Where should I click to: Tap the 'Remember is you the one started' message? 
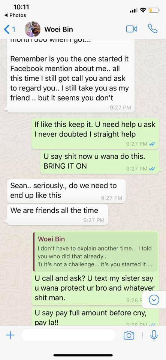[x=69, y=78]
